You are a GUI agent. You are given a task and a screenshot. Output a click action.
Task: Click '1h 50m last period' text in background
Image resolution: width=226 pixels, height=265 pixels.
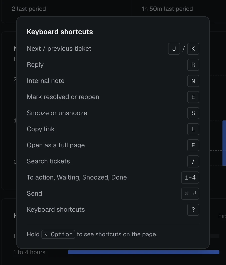(167, 9)
